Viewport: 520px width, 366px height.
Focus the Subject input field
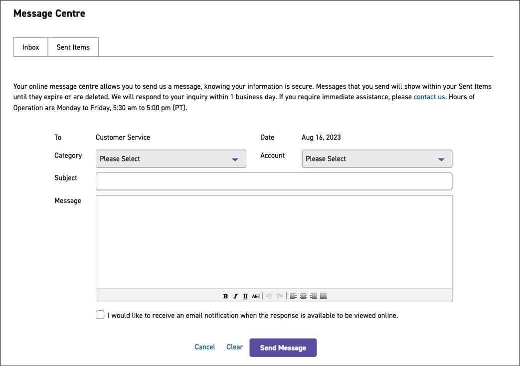click(x=274, y=182)
